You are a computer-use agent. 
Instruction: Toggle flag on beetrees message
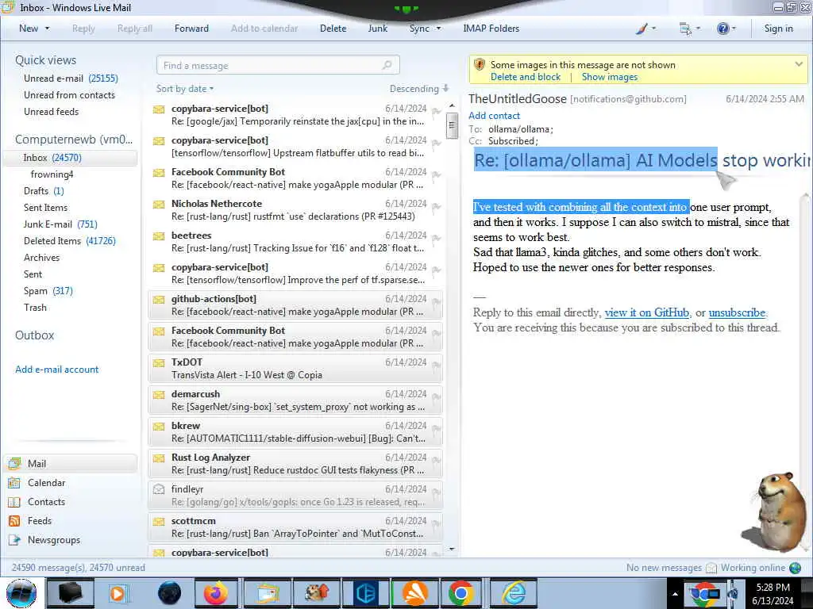[437, 238]
